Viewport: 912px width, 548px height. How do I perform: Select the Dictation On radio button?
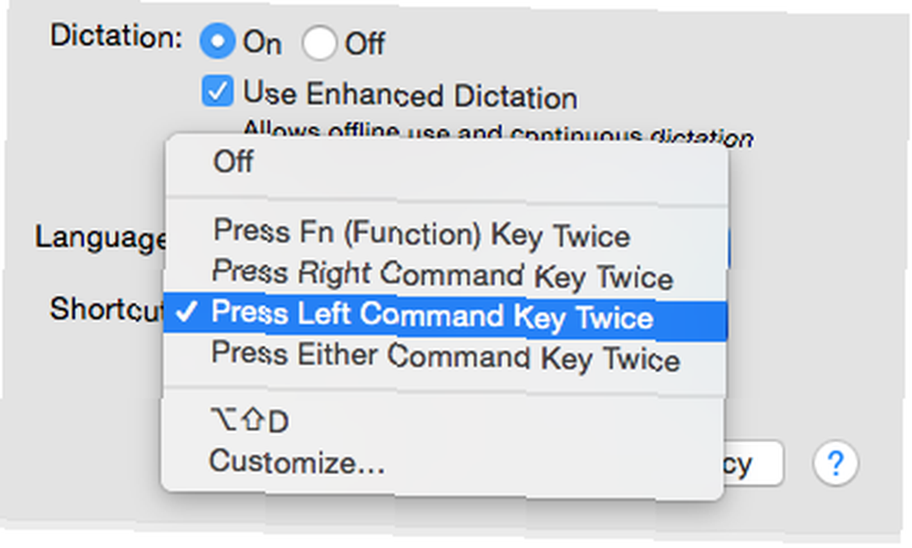tap(217, 41)
